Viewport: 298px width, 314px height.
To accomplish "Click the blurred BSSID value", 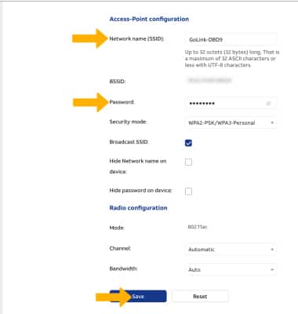I will (209, 80).
